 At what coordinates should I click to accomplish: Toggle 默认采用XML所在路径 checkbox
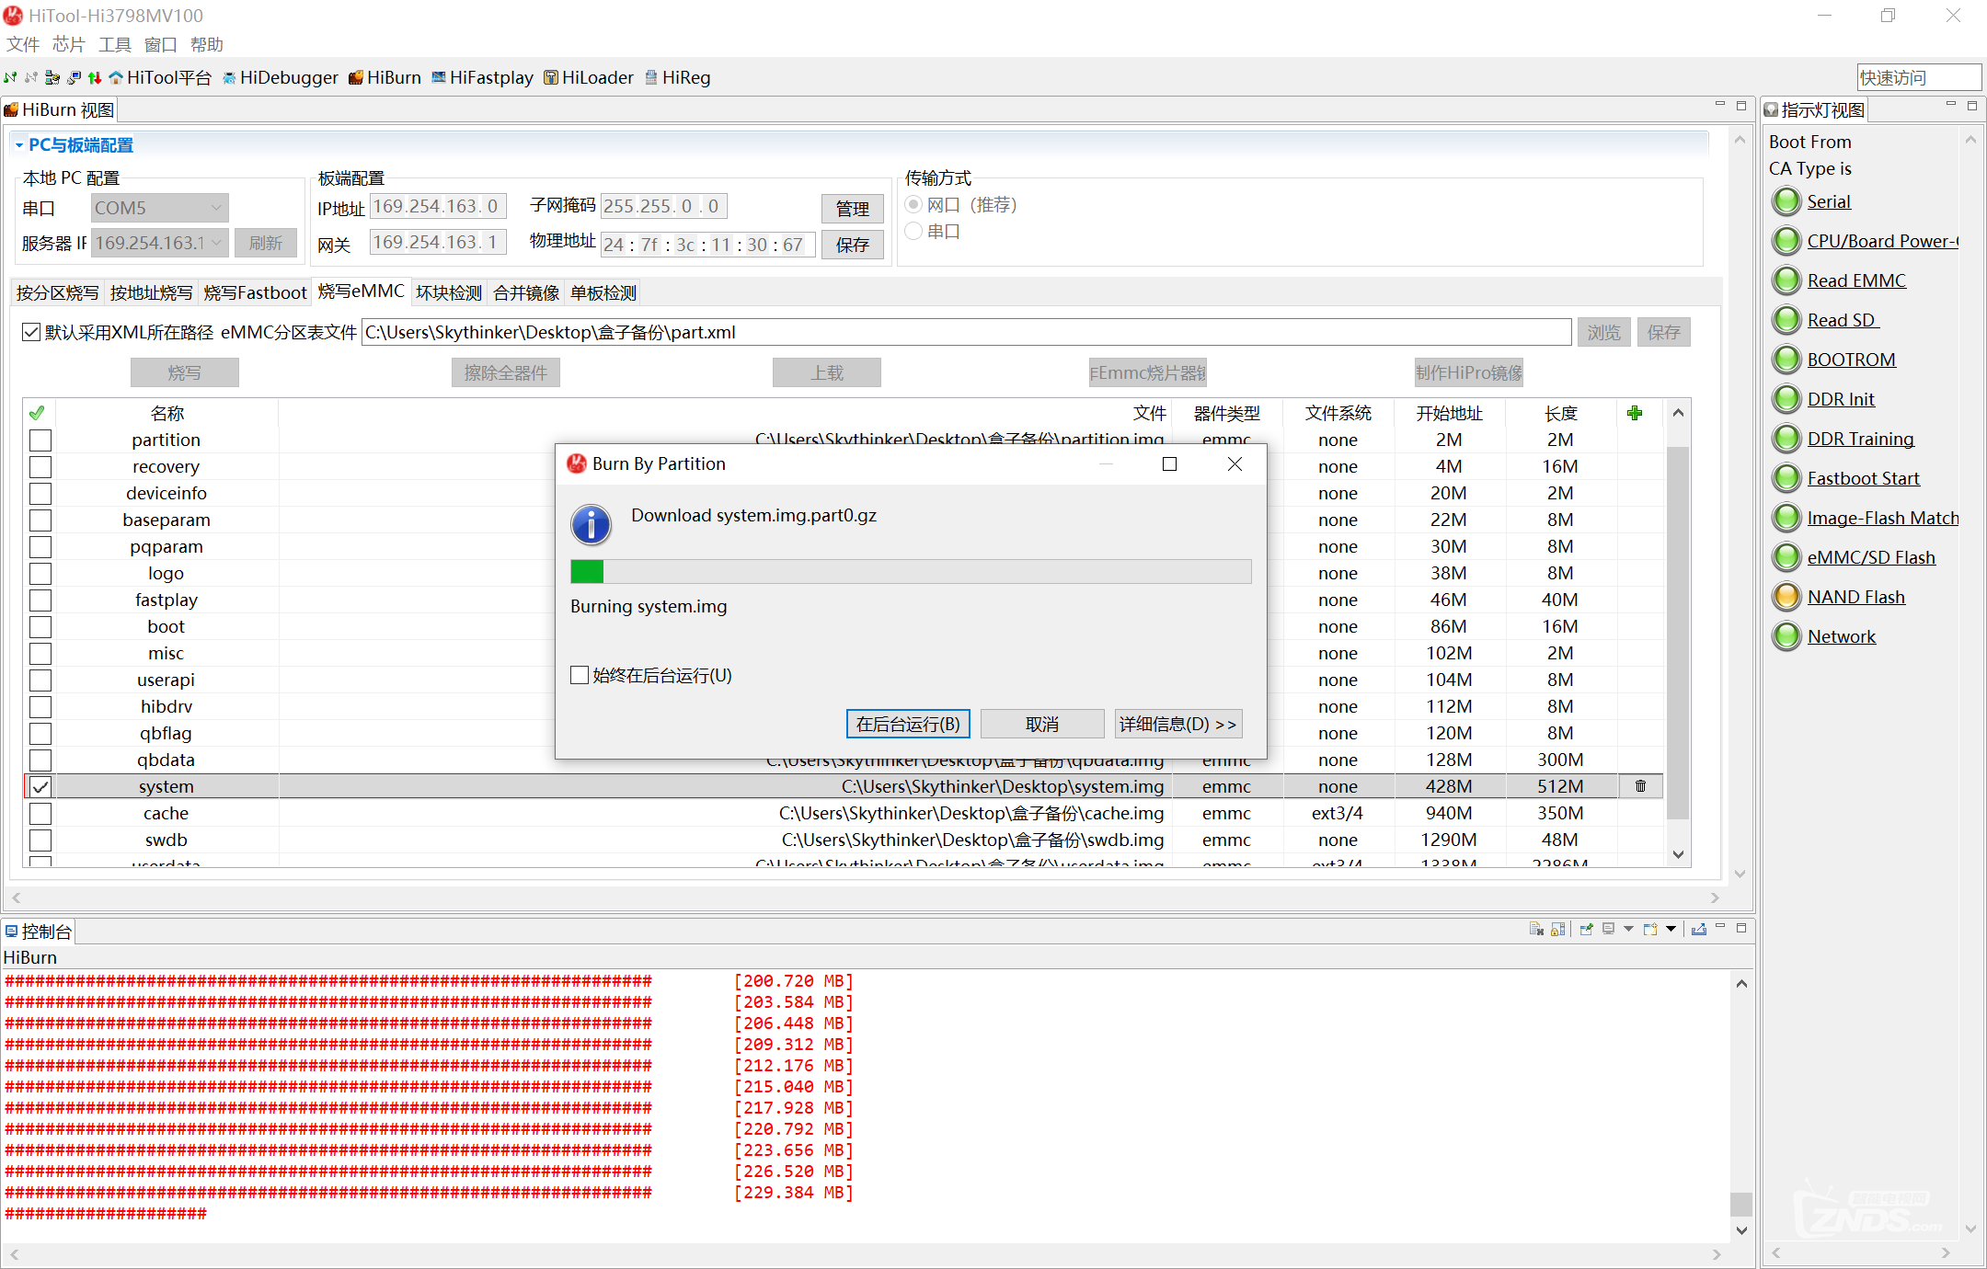click(x=31, y=332)
